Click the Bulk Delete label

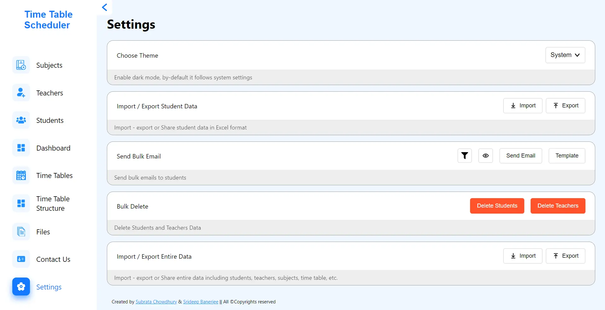point(132,206)
